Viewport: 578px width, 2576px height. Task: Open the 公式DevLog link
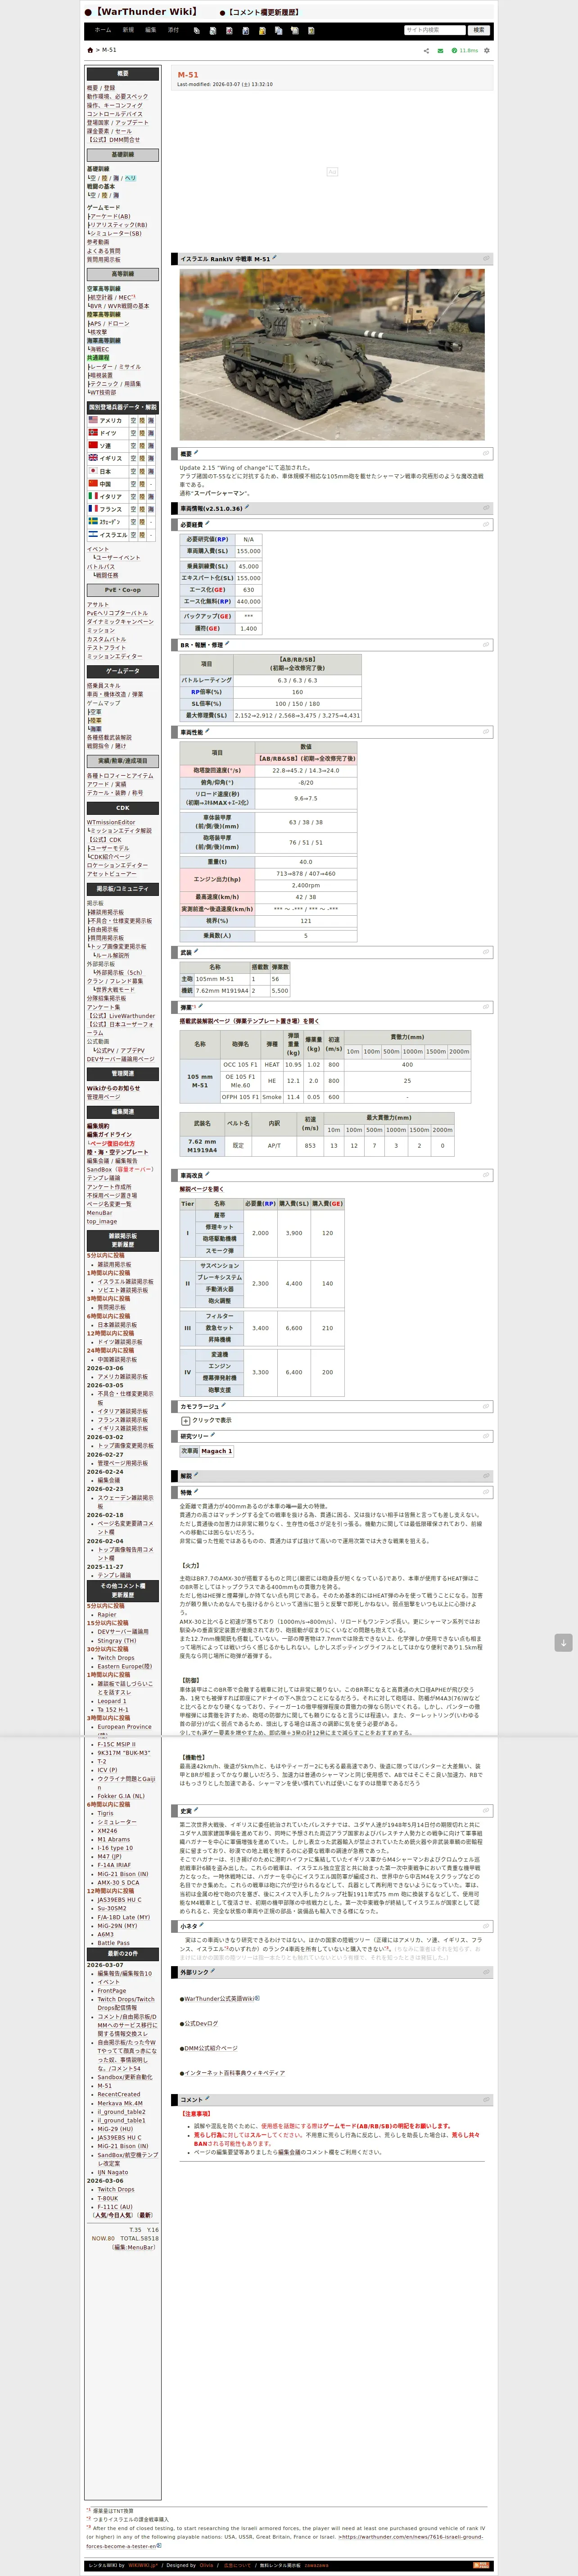(x=201, y=2023)
